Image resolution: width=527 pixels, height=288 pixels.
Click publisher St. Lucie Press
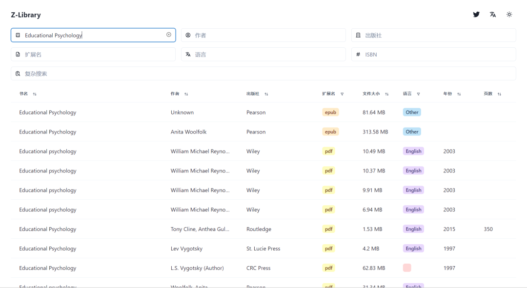click(x=263, y=249)
